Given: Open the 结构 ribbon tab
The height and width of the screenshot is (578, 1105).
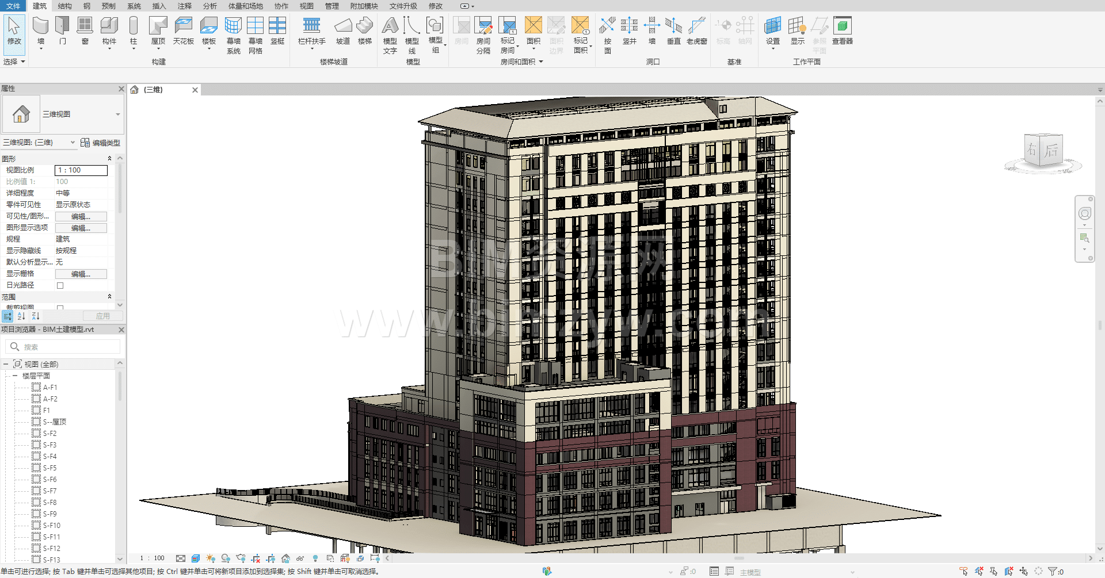Looking at the screenshot, I should pos(64,6).
